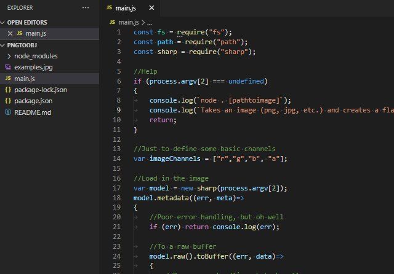
Task: Click main.js in the breadcrumb path
Action: coord(130,22)
